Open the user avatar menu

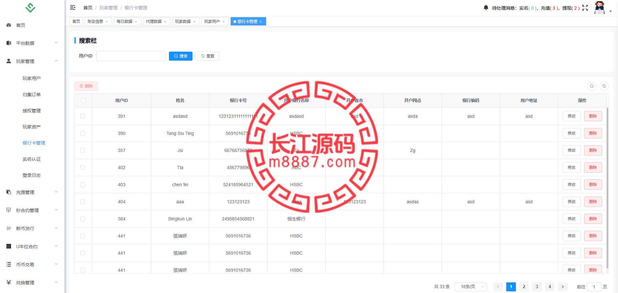click(x=600, y=8)
